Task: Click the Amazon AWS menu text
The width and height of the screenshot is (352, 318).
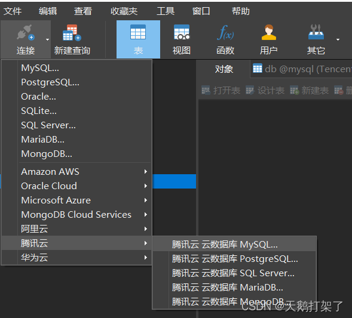Action: [x=50, y=172]
